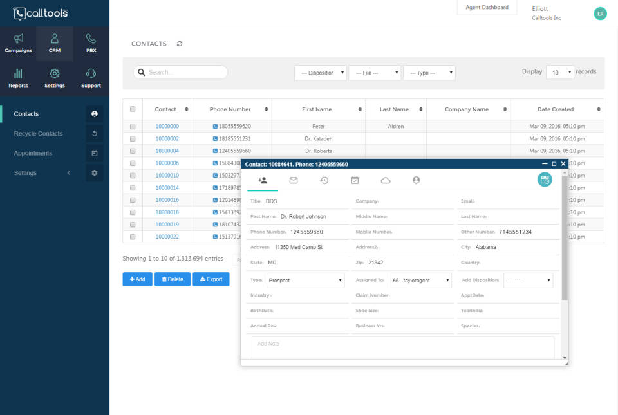The image size is (618, 415).
Task: Click inside the Search contacts field
Action: (180, 72)
